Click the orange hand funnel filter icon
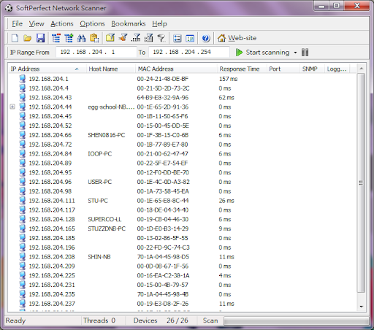The width and height of the screenshot is (374, 330). click(x=123, y=38)
